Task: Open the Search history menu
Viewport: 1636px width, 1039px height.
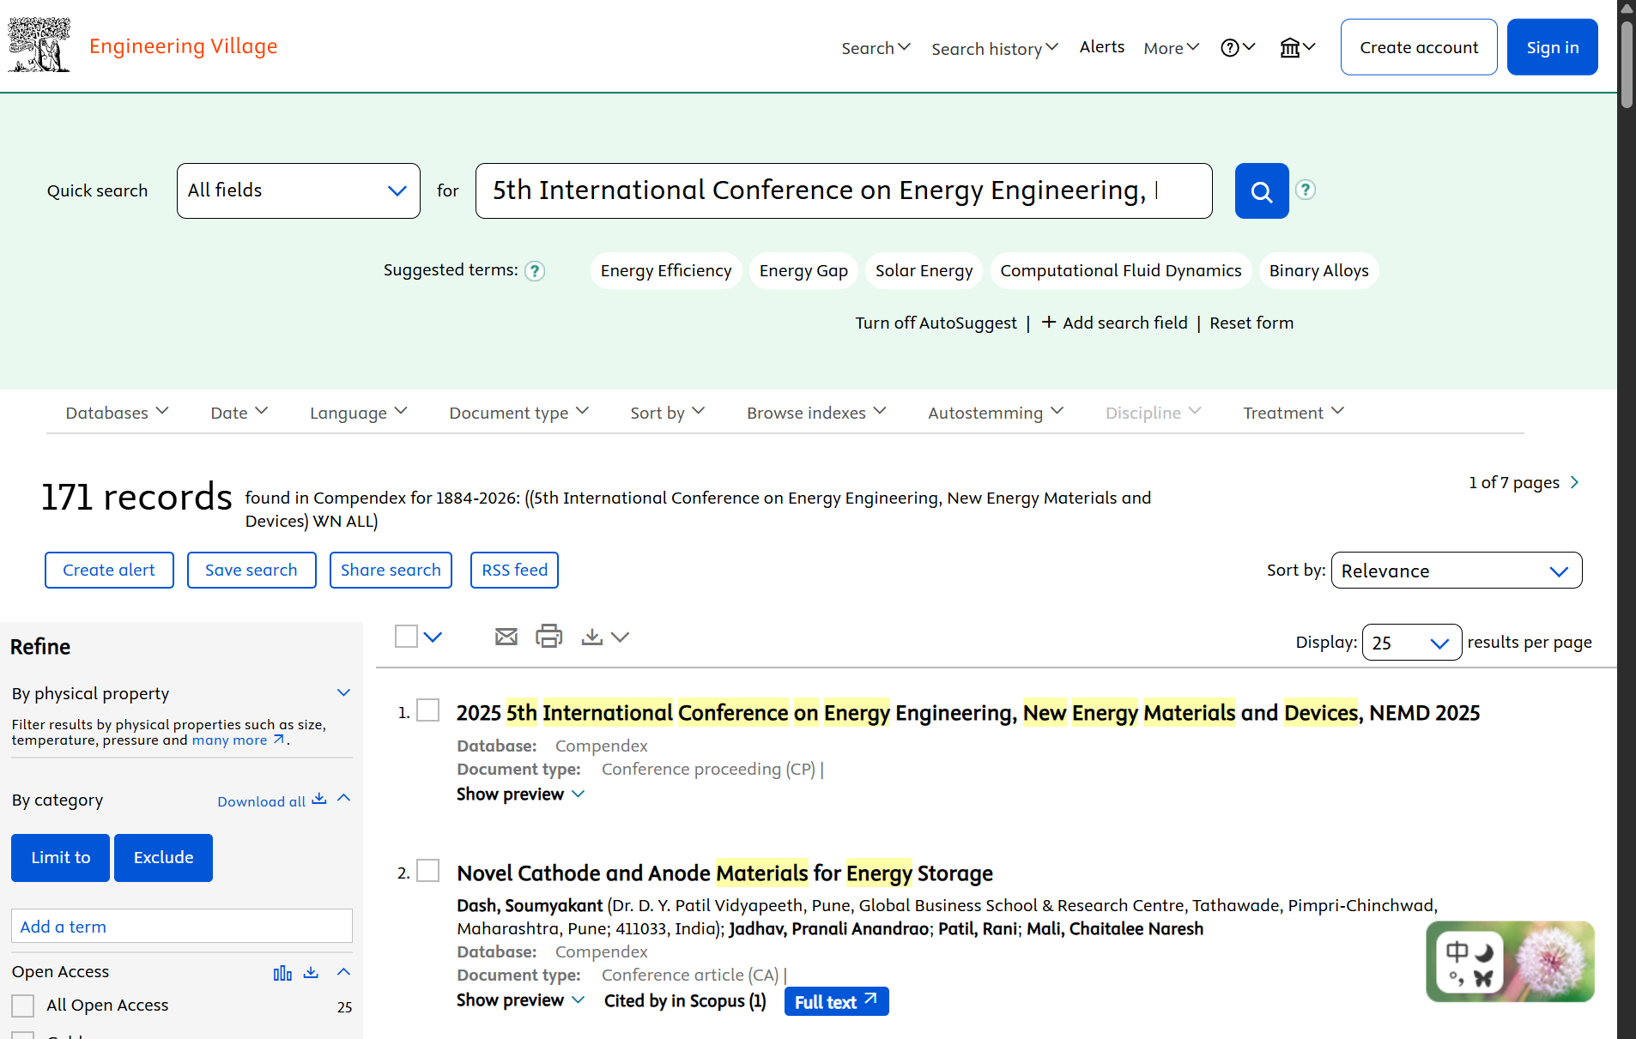Action: (x=994, y=48)
